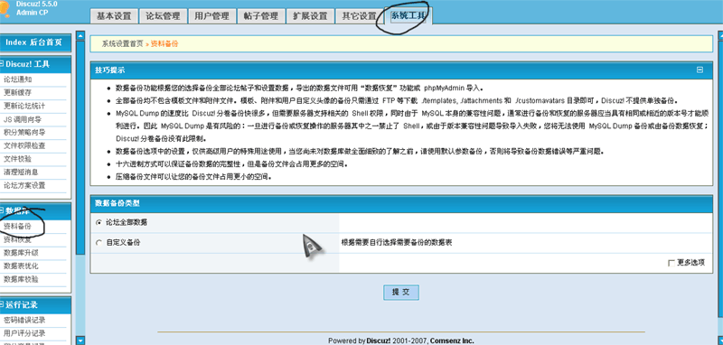Launch the JS 调用向导 link
Screen dimensions: 723x345
click(x=23, y=119)
